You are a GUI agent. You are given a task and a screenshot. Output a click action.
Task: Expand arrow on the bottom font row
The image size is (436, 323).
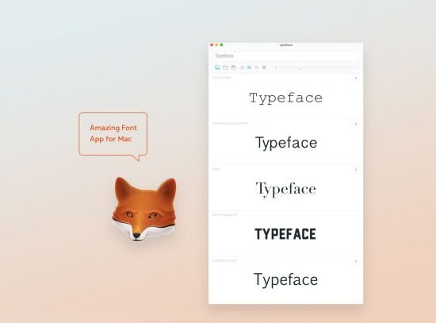356,261
